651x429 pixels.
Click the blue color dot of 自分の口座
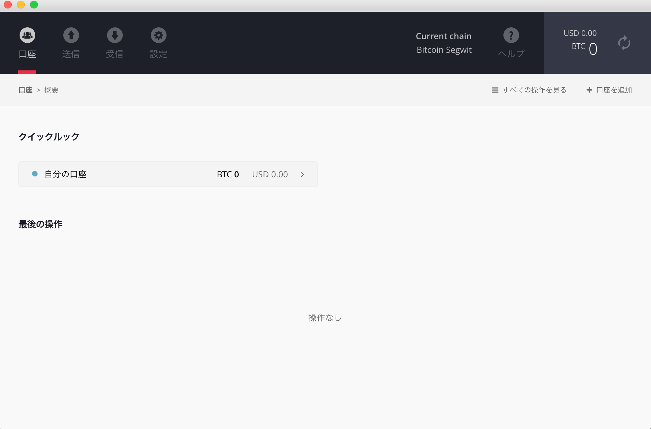(35, 174)
